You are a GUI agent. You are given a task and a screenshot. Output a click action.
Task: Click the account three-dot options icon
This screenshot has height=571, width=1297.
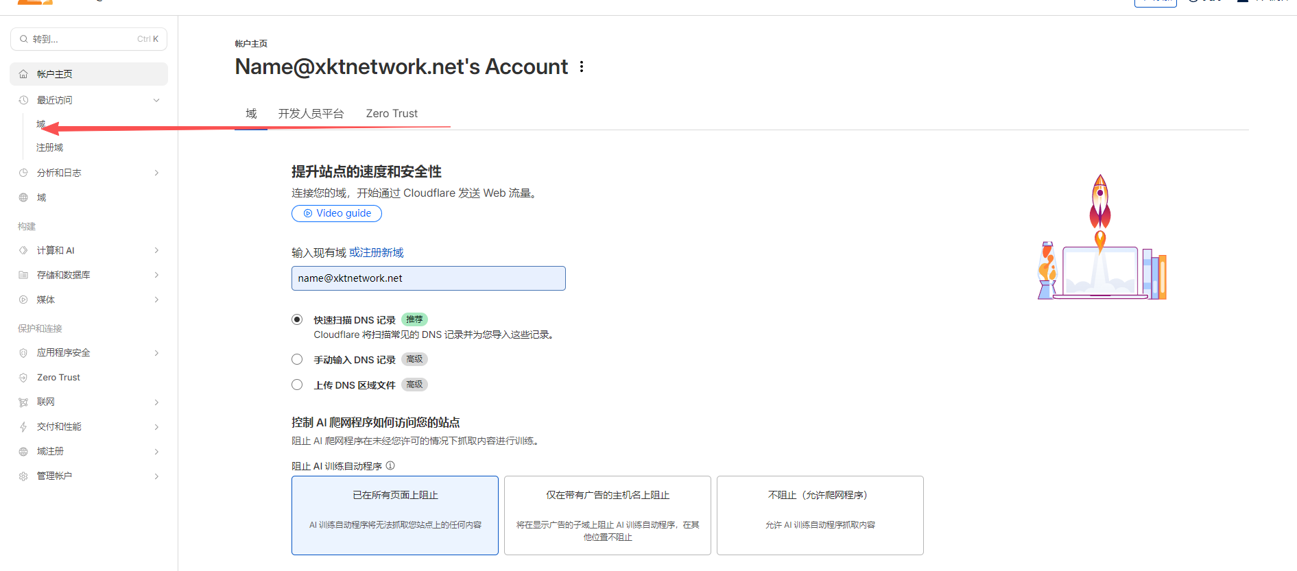[582, 66]
